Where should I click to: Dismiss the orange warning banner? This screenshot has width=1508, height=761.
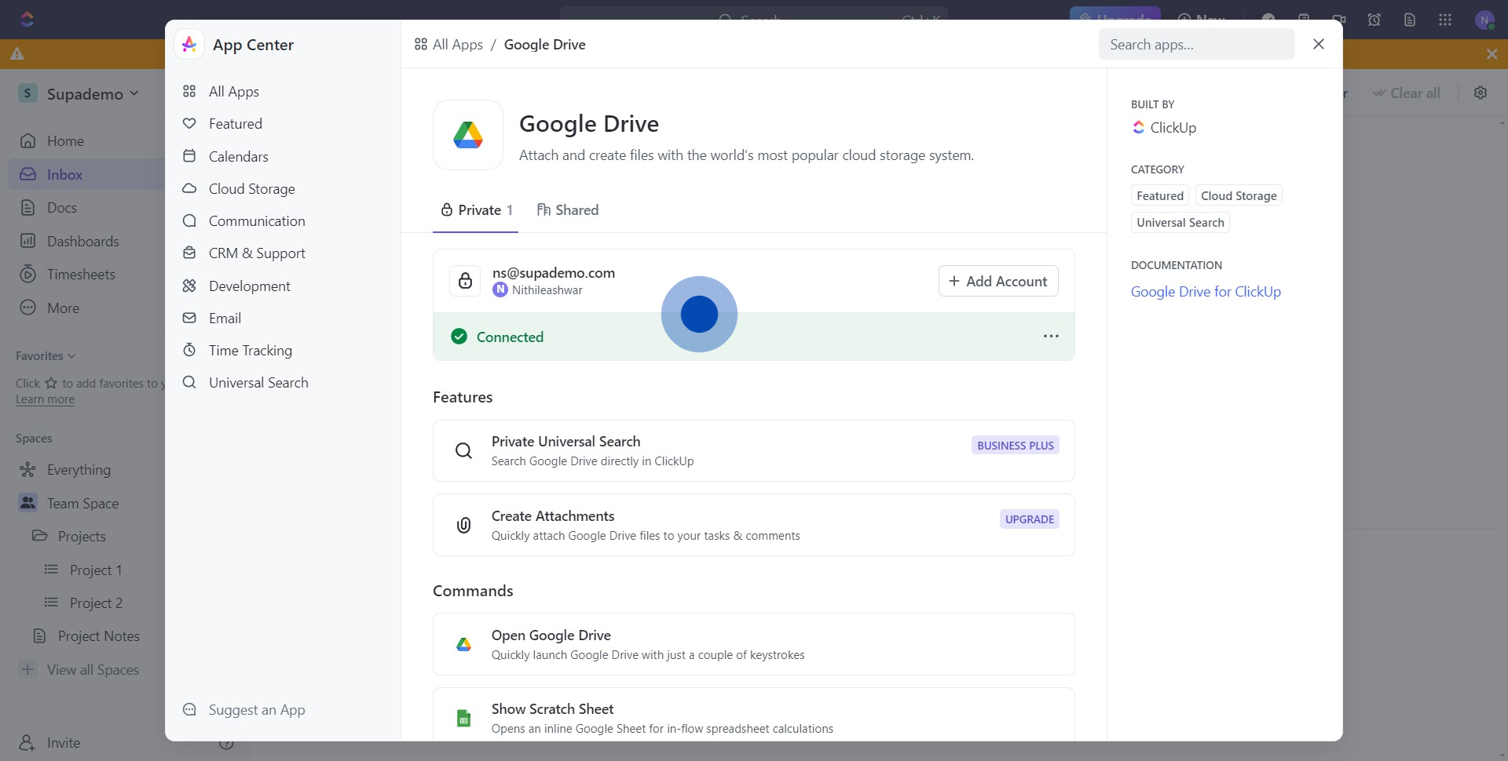pyautogui.click(x=1492, y=54)
